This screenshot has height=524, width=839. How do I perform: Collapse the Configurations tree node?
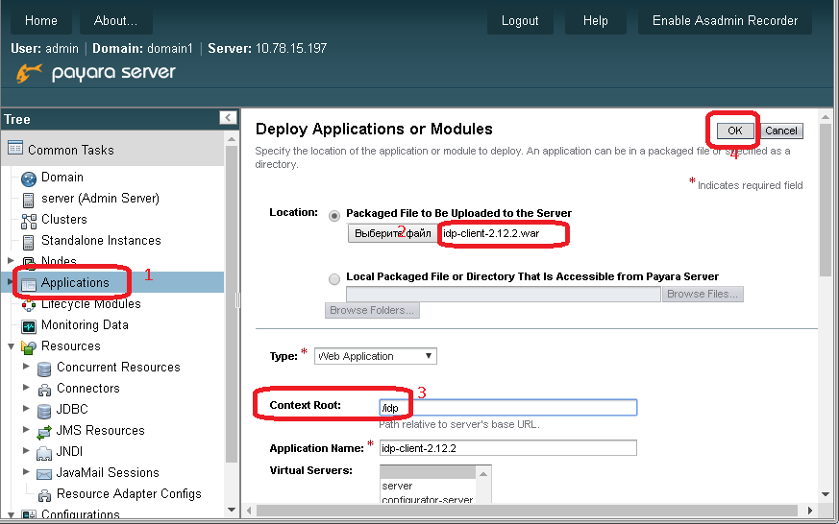[x=11, y=514]
